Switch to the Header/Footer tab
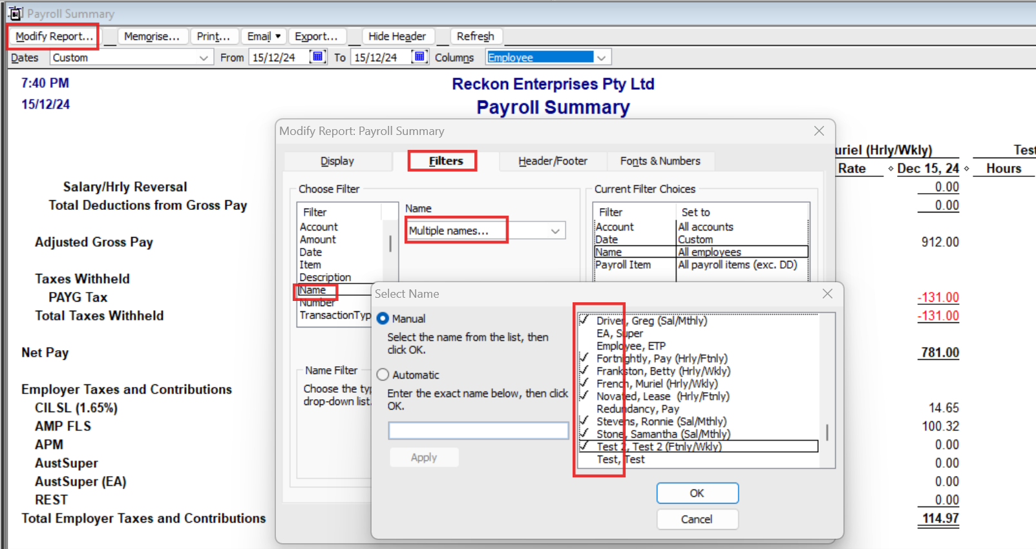The image size is (1036, 549). coord(553,161)
